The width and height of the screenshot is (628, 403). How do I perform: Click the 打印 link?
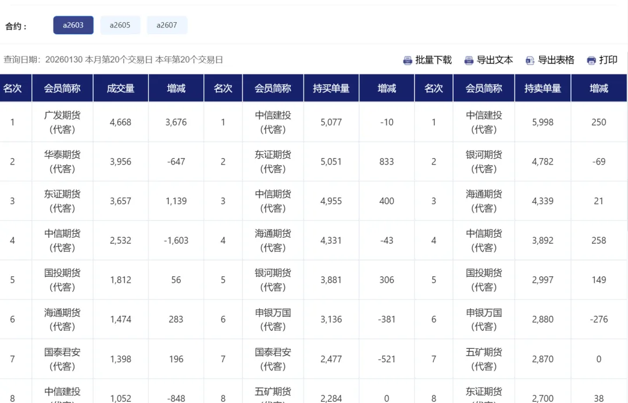(608, 60)
